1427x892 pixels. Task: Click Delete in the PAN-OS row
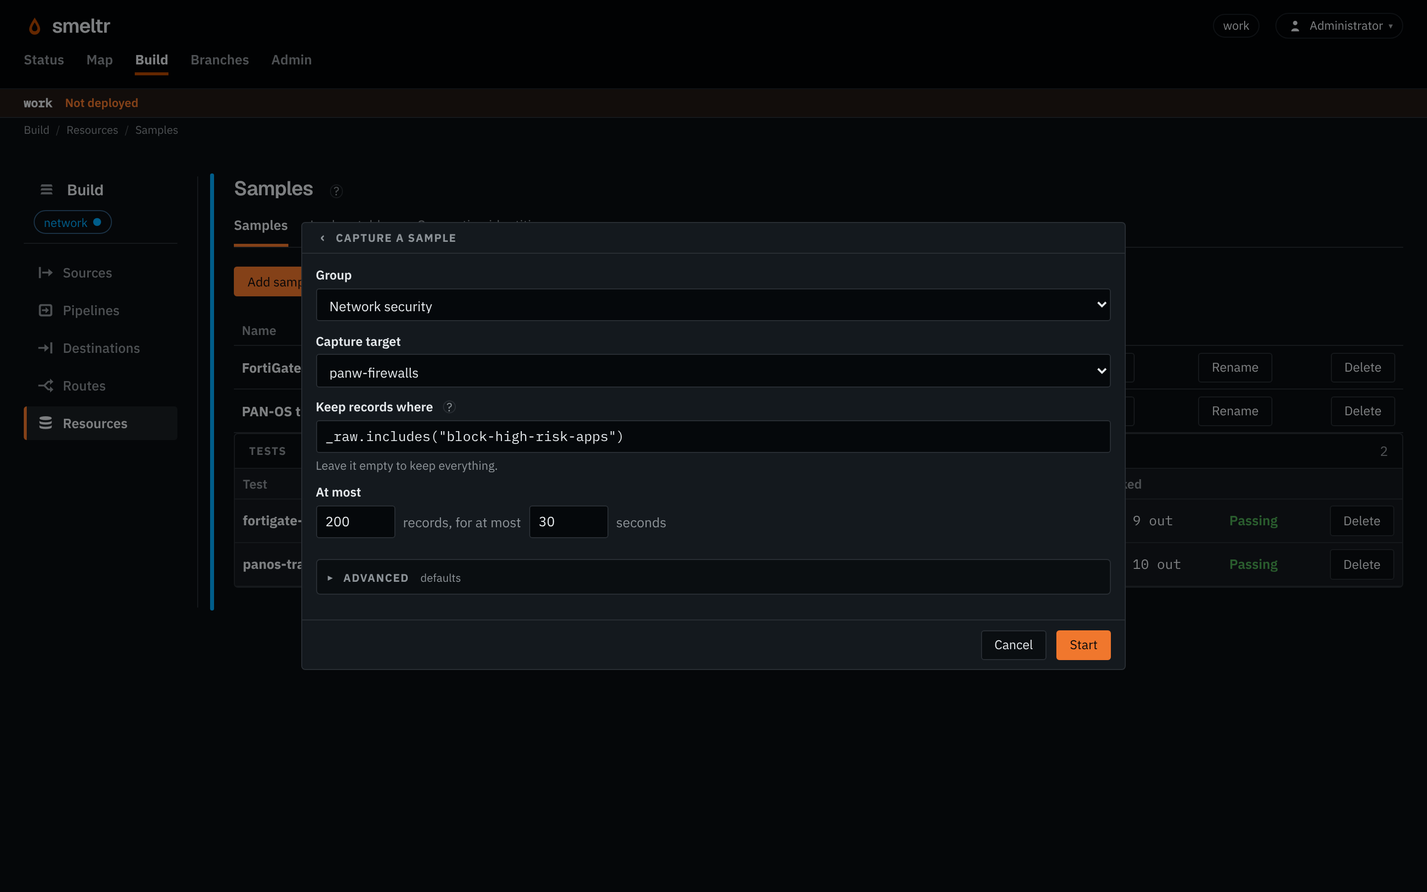click(x=1362, y=411)
